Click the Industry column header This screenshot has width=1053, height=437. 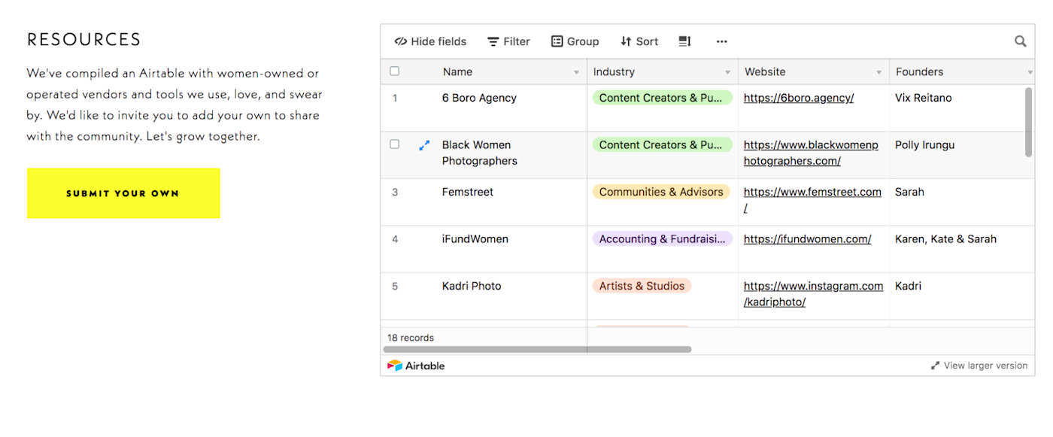tap(663, 71)
